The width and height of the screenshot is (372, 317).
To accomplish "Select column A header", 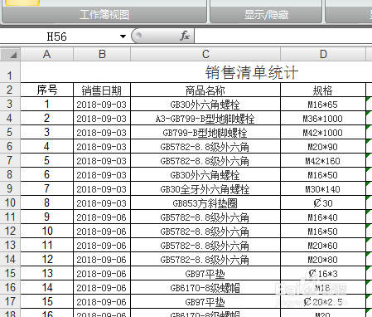I will click(x=47, y=54).
